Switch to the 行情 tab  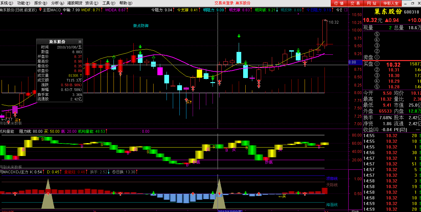339,3
